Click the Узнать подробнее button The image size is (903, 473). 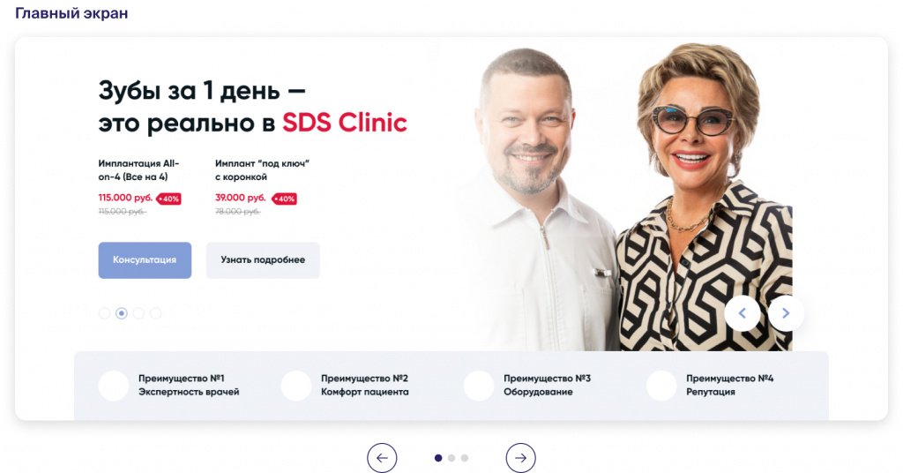(263, 259)
